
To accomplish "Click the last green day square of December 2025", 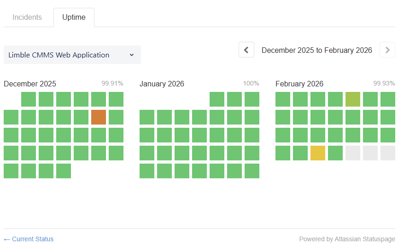I will click(64, 171).
